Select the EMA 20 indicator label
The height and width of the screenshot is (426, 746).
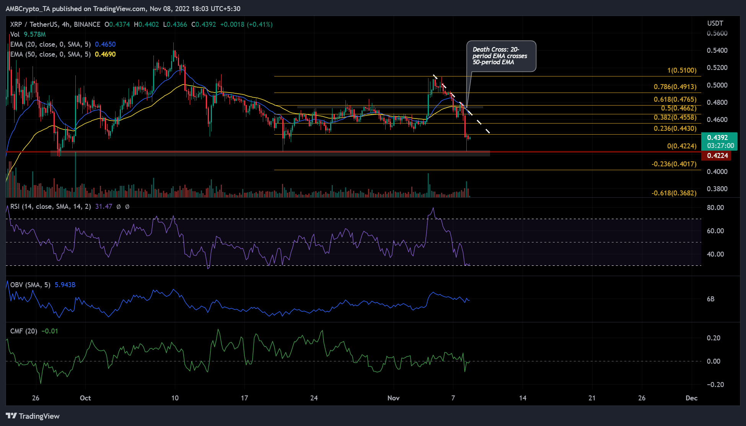pyautogui.click(x=50, y=44)
